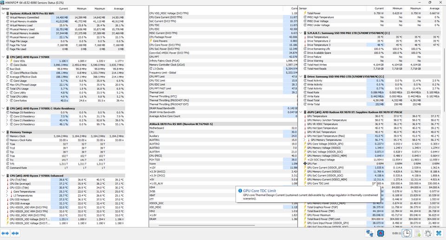Click the drive icon beside S.M.A.R.T. Samsung header
The width and height of the screenshot is (446, 240).
click(305, 33)
